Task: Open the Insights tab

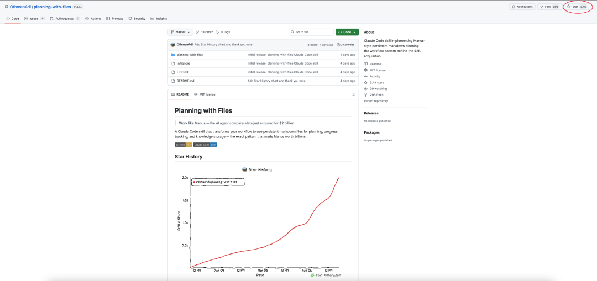Action: pos(159,19)
